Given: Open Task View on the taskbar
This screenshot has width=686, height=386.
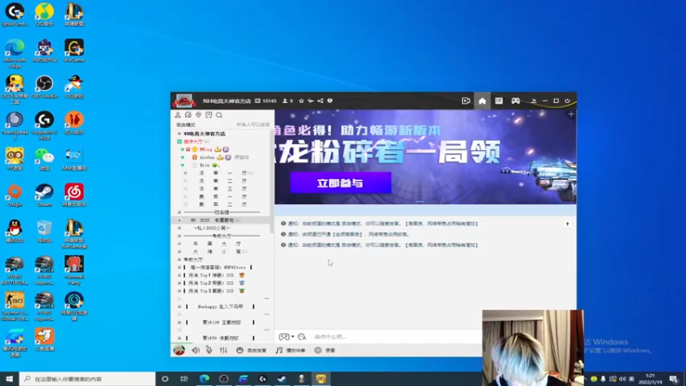Looking at the screenshot, I should coord(184,378).
